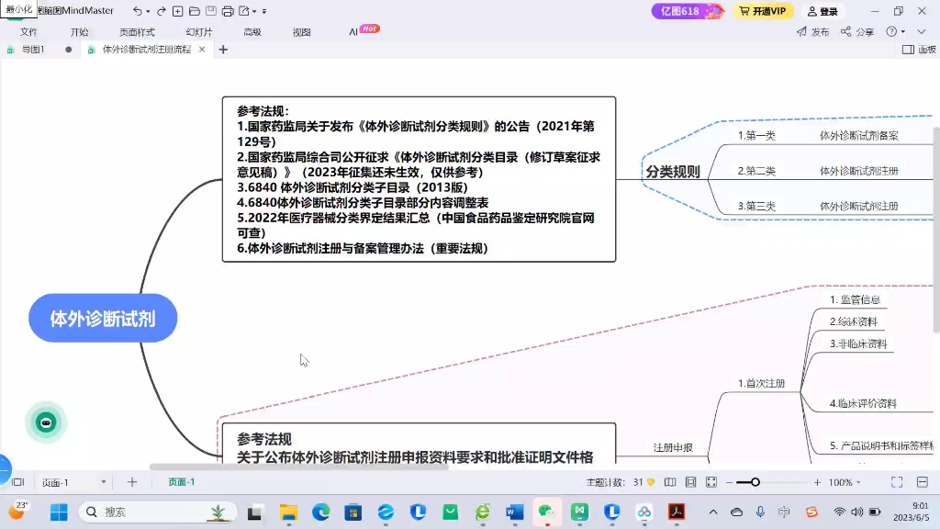Screen dimensions: 940x529
Task: Click the New document icon in top toolbar
Action: click(177, 11)
